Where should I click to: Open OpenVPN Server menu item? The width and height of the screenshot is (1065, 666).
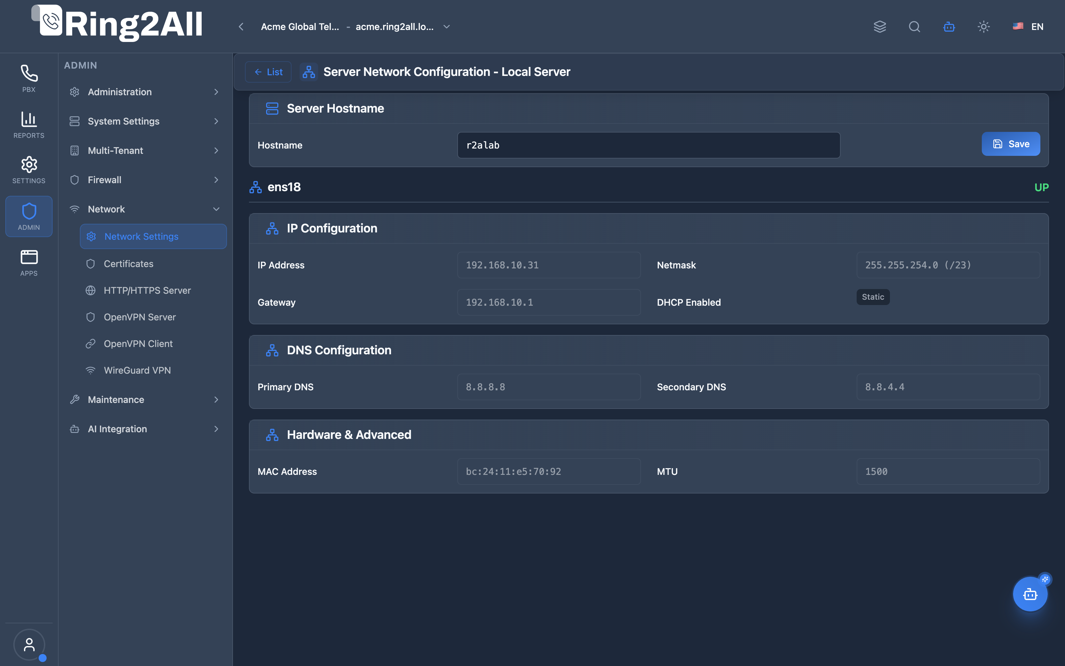153,317
